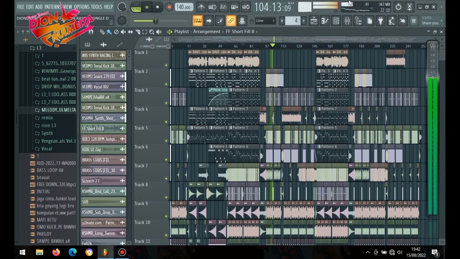
Task: Open the mixer from toolbar
Action: [x=347, y=21]
